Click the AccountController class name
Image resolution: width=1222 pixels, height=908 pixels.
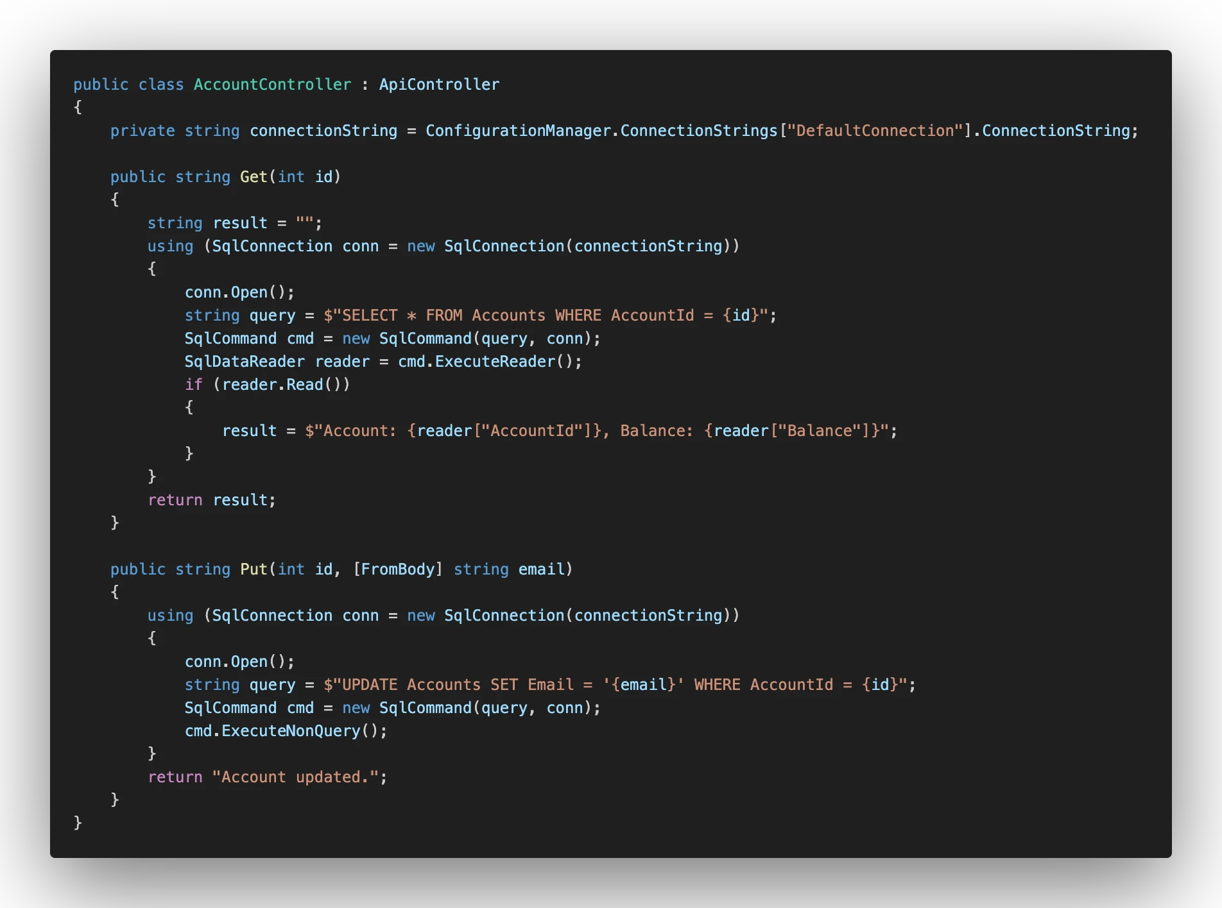coord(272,84)
